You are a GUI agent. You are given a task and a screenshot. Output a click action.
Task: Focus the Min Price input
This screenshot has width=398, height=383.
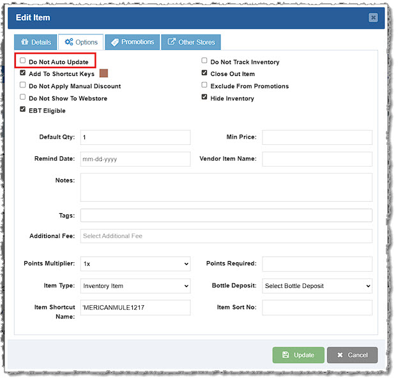pos(317,137)
